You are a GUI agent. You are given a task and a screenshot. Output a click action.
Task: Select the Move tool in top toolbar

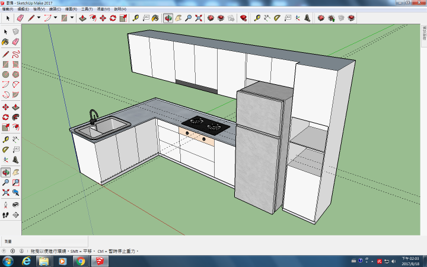point(103,18)
